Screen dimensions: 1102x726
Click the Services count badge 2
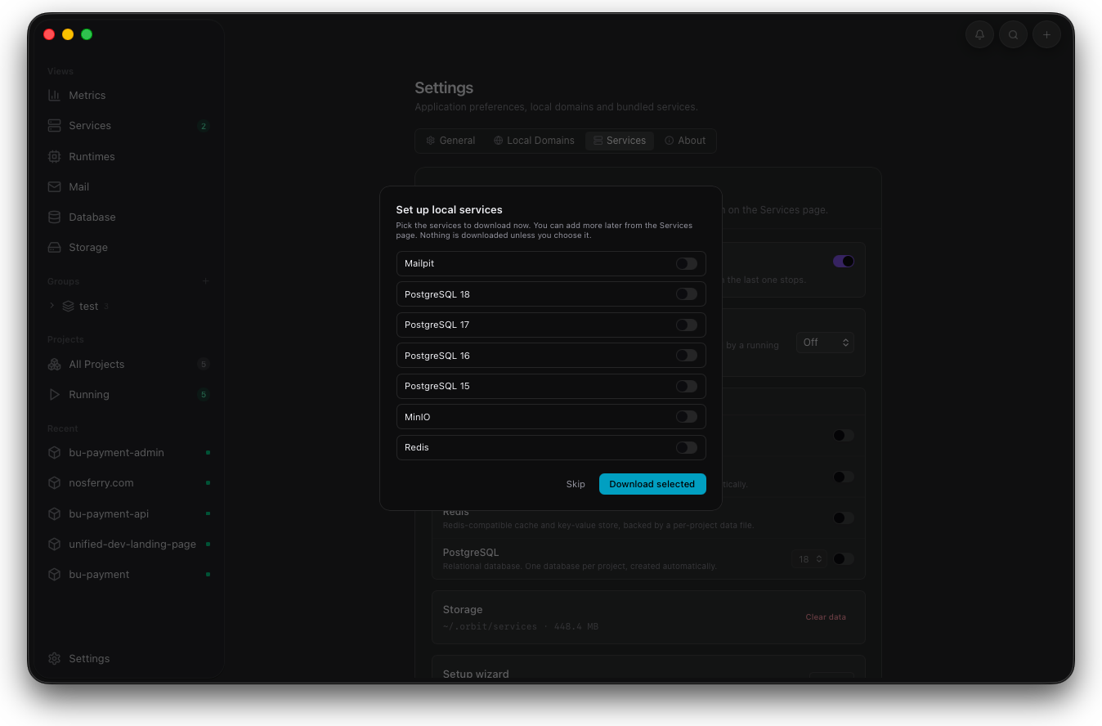click(204, 126)
